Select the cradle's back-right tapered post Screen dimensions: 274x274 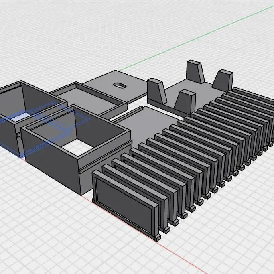click(x=223, y=80)
